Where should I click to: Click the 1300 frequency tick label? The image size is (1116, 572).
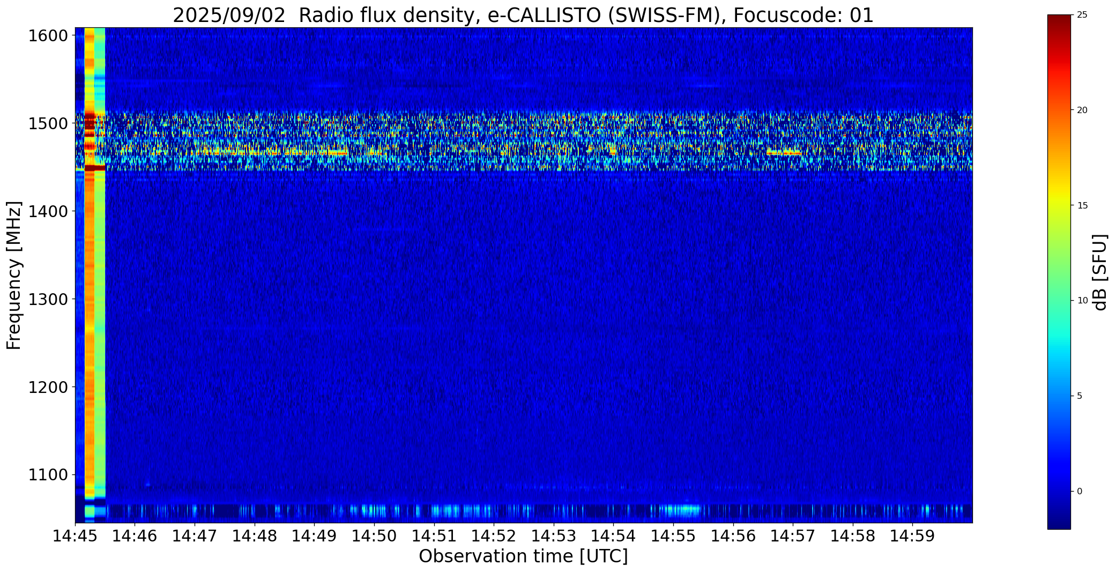[x=48, y=299]
